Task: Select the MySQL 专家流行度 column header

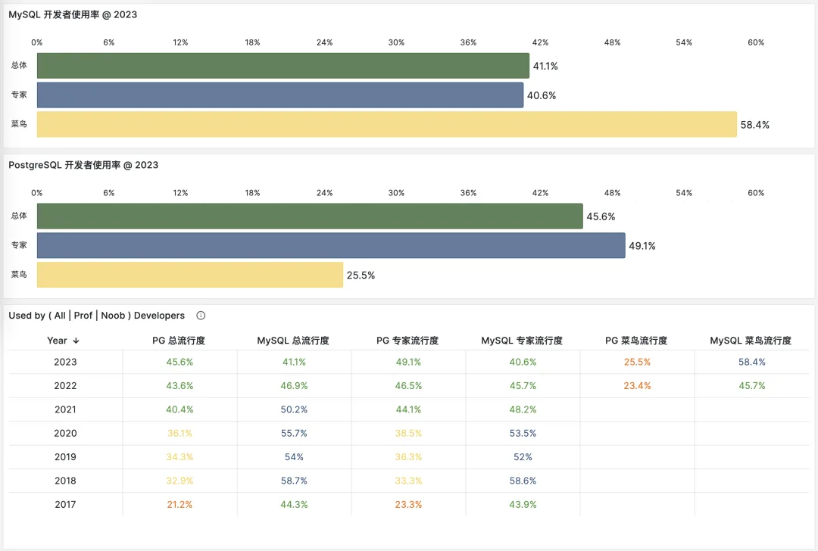Action: [x=522, y=341]
